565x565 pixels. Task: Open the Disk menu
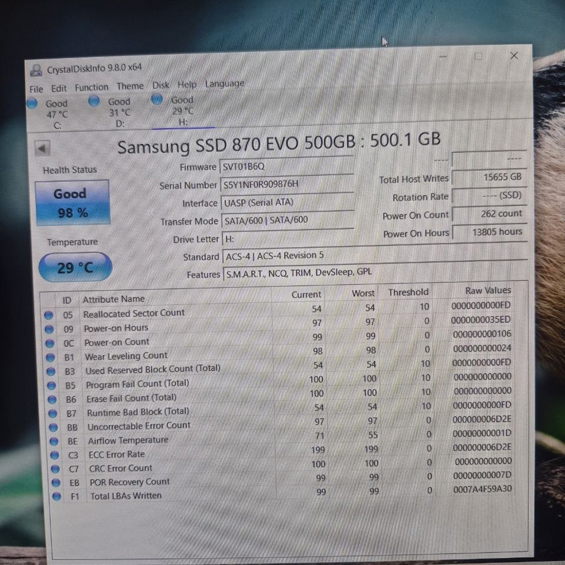coord(161,86)
